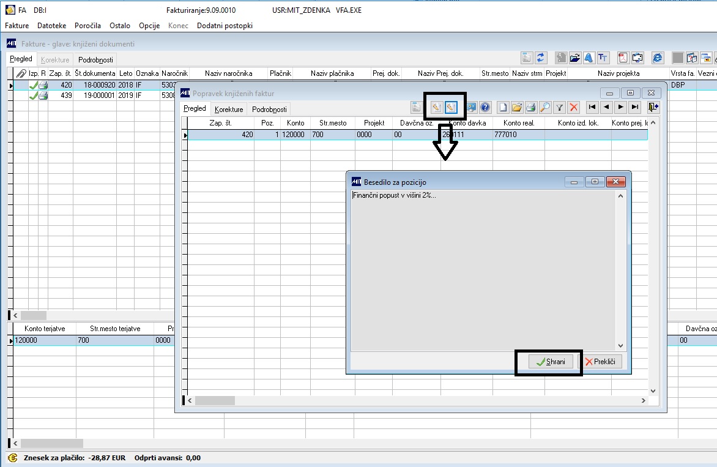Click the text area scroll down arrow
Image resolution: width=717 pixels, height=467 pixels.
coord(620,346)
